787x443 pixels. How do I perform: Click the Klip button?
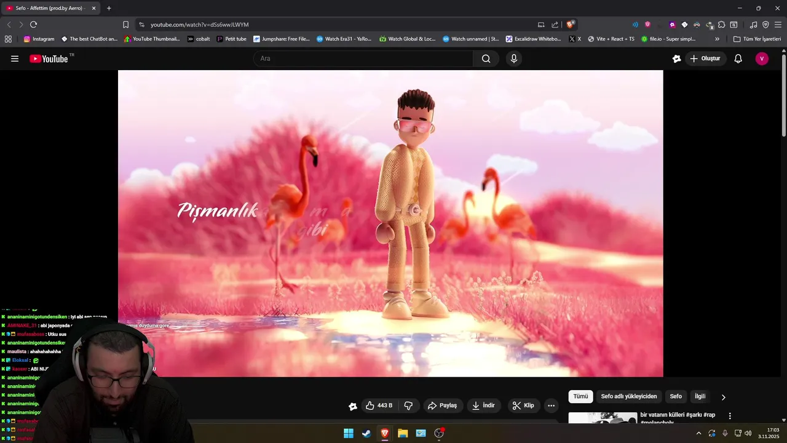click(x=524, y=405)
